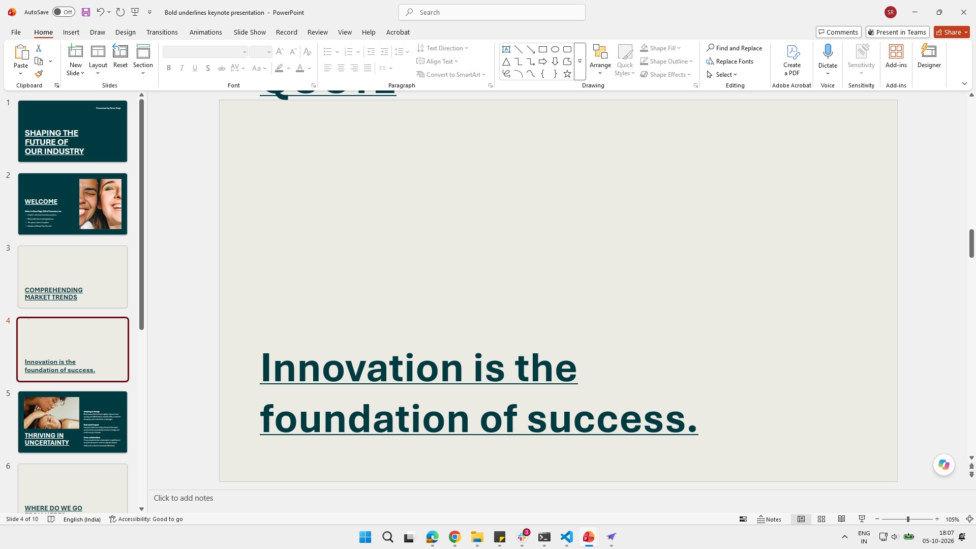976x549 pixels.
Task: Open the Insert tab
Action: pos(71,32)
